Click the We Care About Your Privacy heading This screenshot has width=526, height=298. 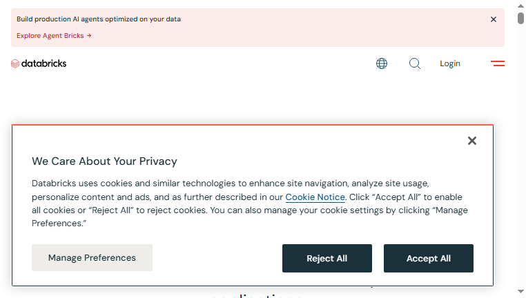(x=104, y=161)
